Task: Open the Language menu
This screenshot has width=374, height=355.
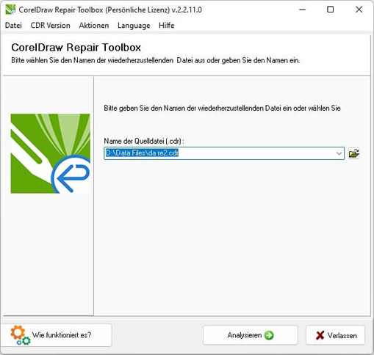Action: (x=134, y=26)
